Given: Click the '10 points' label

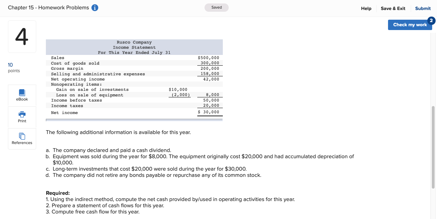Looking at the screenshot, I should (x=14, y=68).
